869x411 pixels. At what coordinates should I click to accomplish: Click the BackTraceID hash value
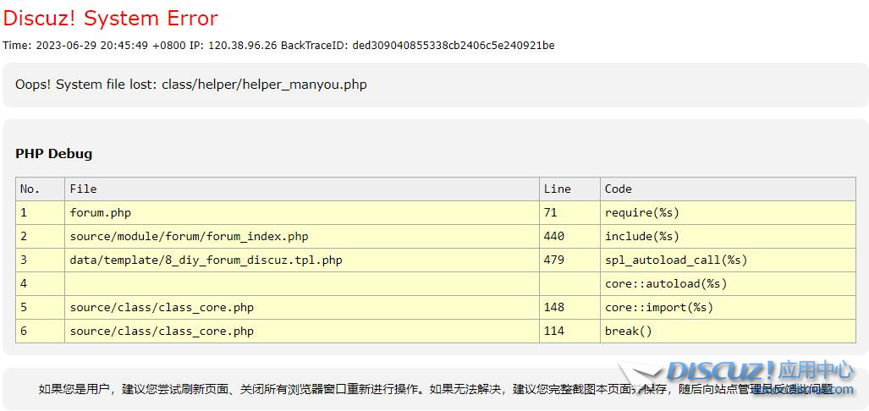(453, 45)
